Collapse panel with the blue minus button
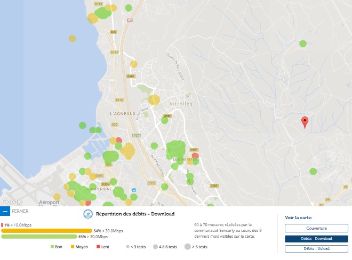The width and height of the screenshot is (352, 260). 5,211
